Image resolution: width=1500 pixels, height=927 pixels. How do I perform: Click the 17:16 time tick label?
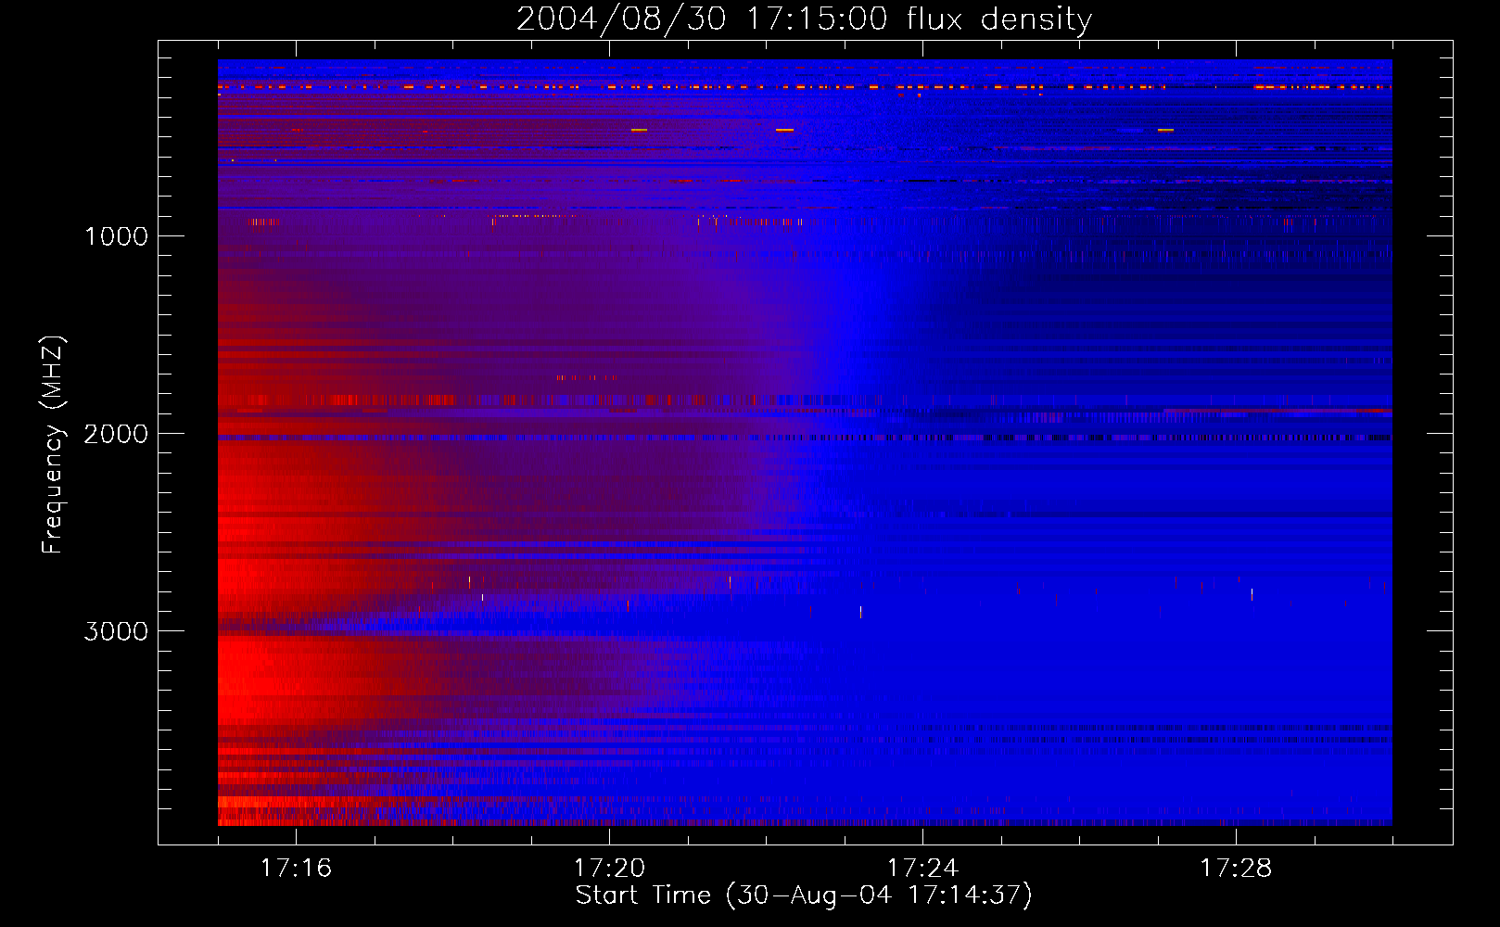[296, 869]
